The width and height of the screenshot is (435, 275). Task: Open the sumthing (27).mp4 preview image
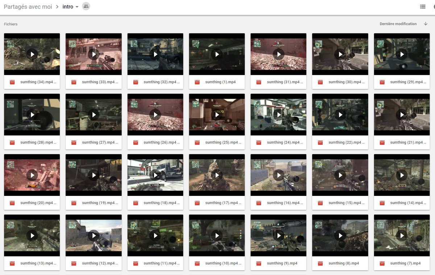click(94, 115)
